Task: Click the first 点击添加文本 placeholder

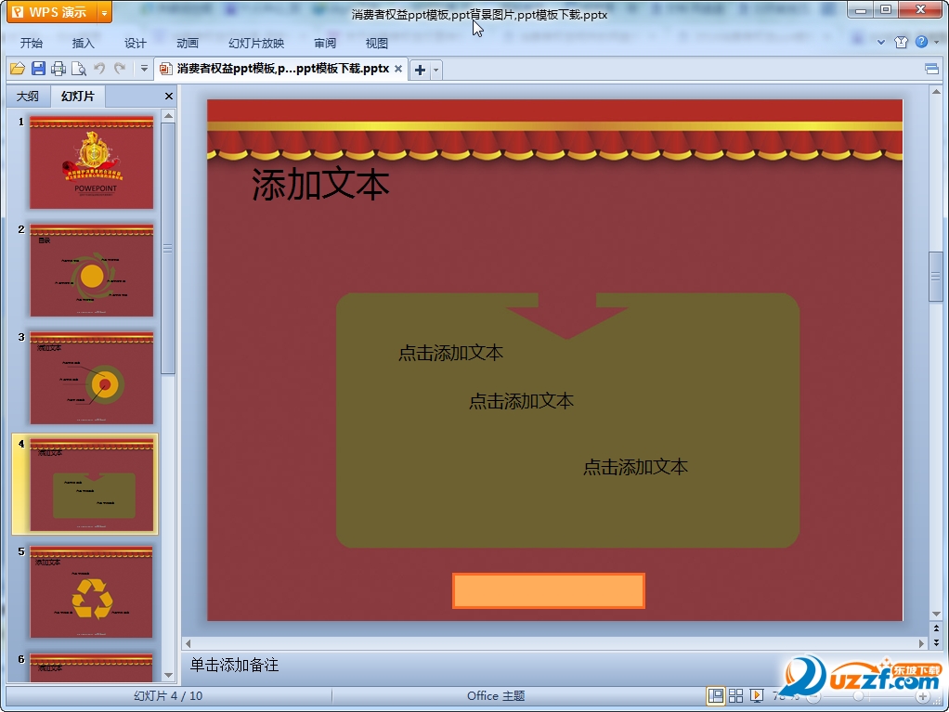Action: [x=451, y=353]
